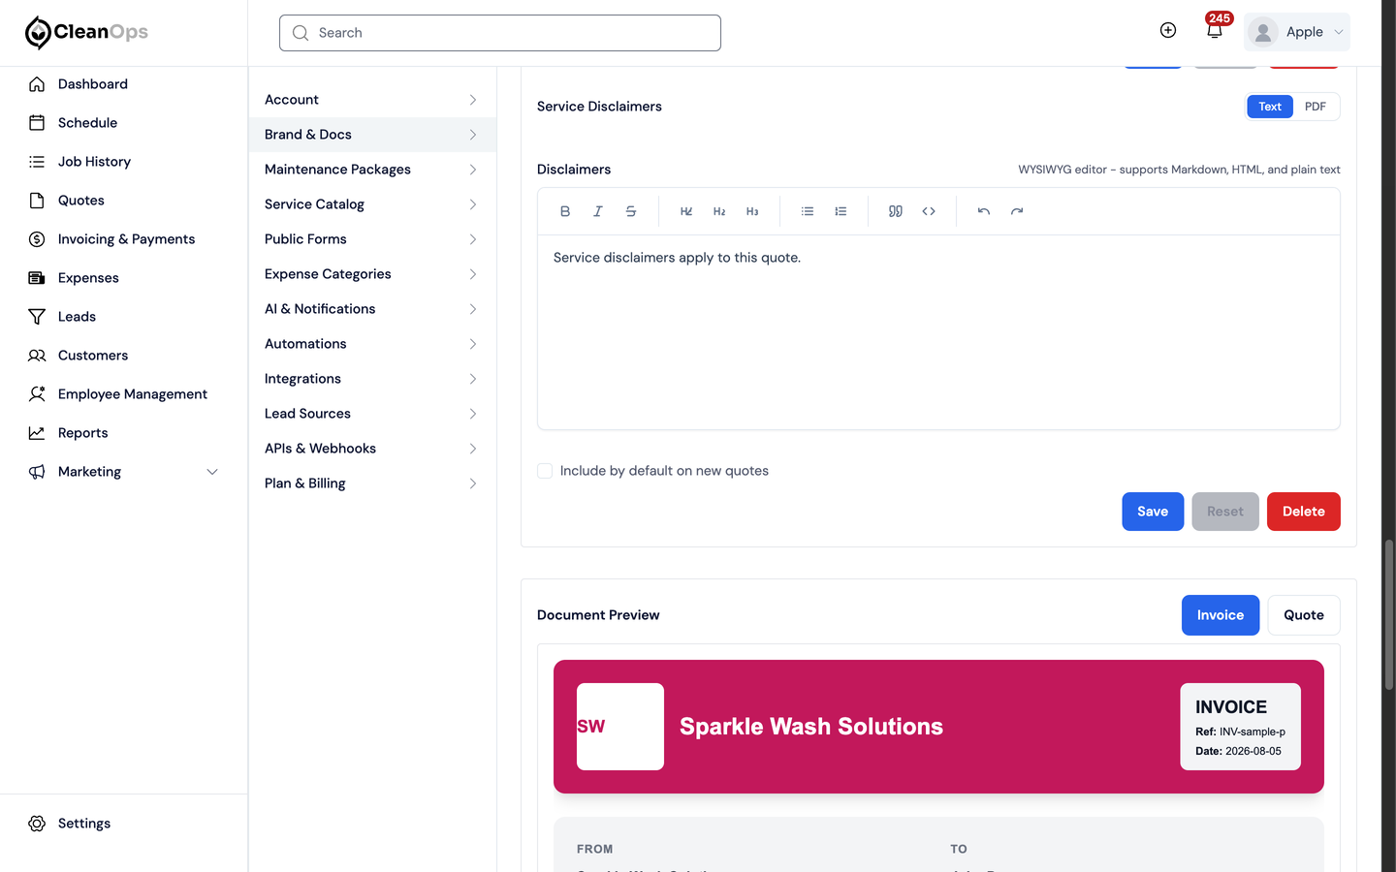Select Integrations settings item
1396x872 pixels.
pos(372,379)
